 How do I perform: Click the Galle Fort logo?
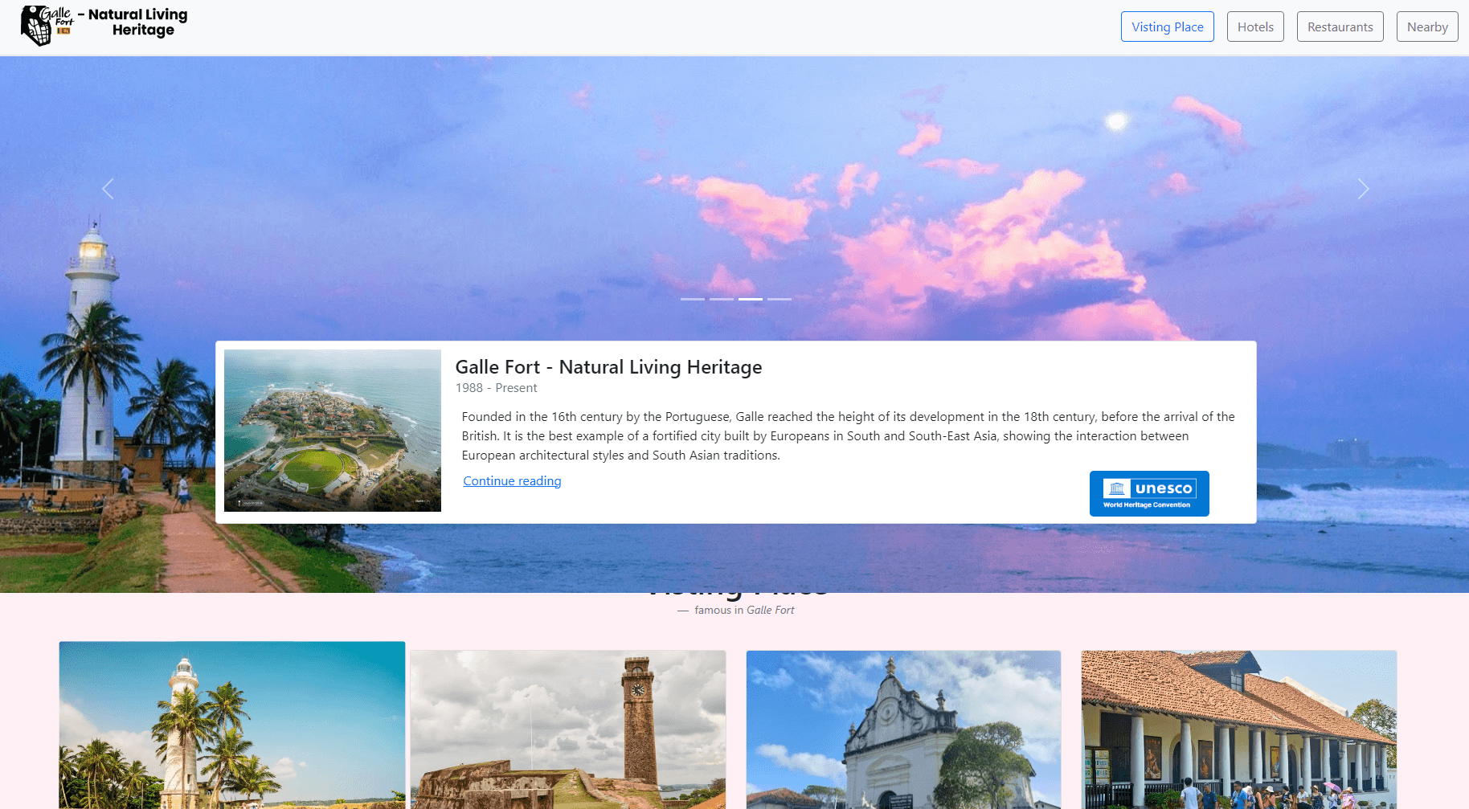tap(42, 24)
